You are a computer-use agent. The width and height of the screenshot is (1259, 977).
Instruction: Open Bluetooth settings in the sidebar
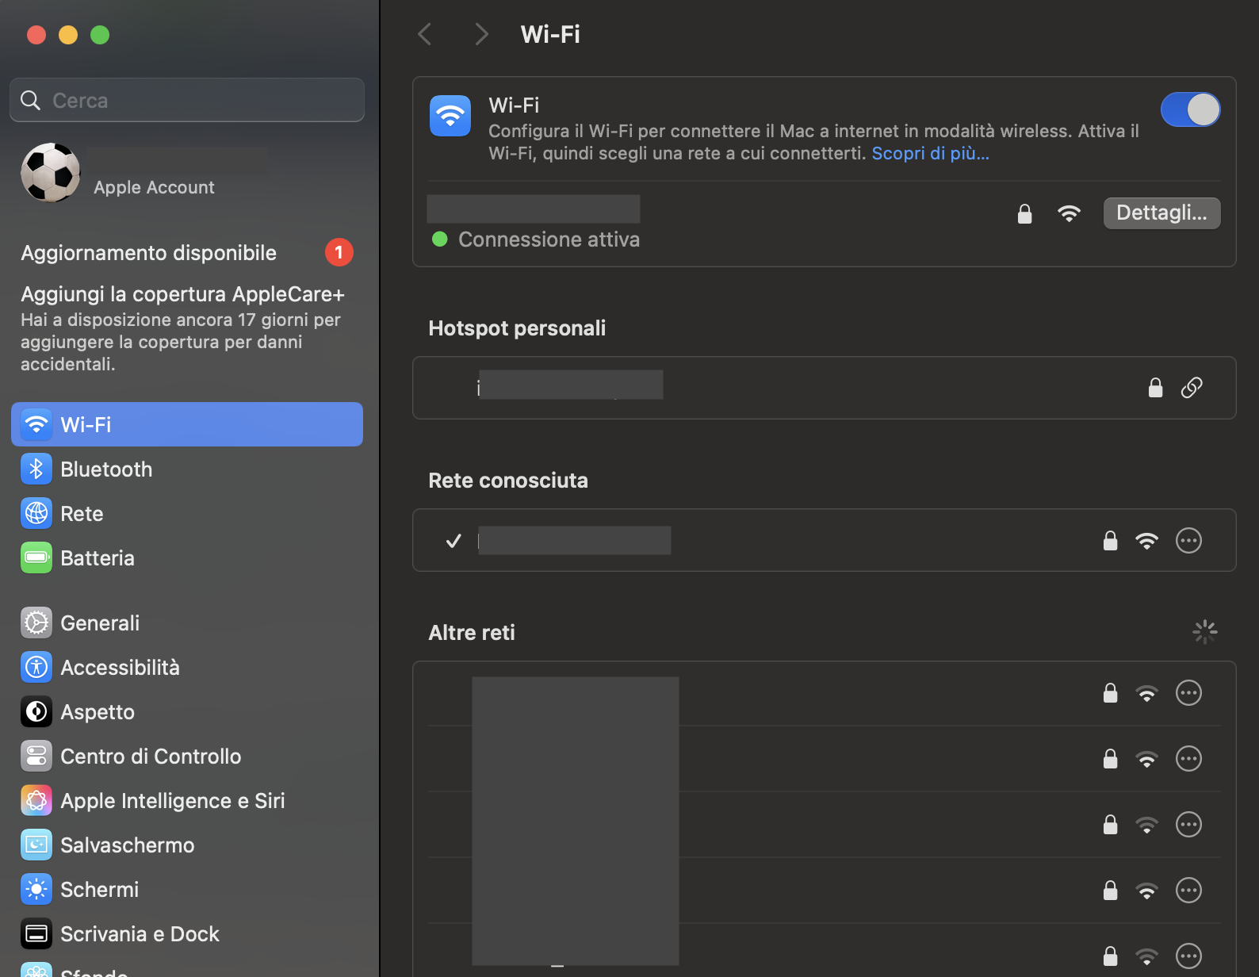pyautogui.click(x=187, y=469)
